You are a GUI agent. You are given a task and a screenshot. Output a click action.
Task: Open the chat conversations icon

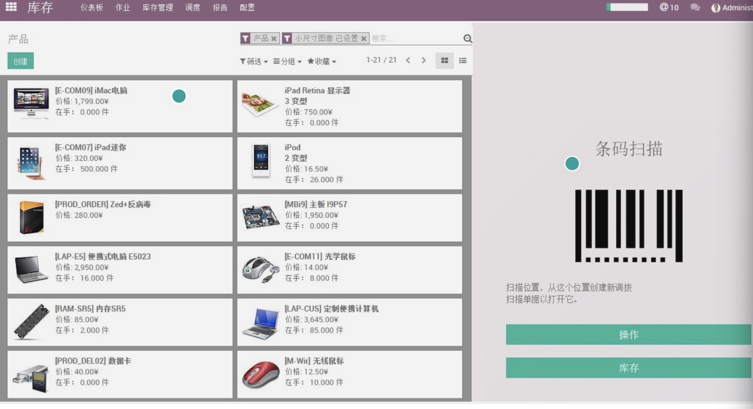click(695, 7)
